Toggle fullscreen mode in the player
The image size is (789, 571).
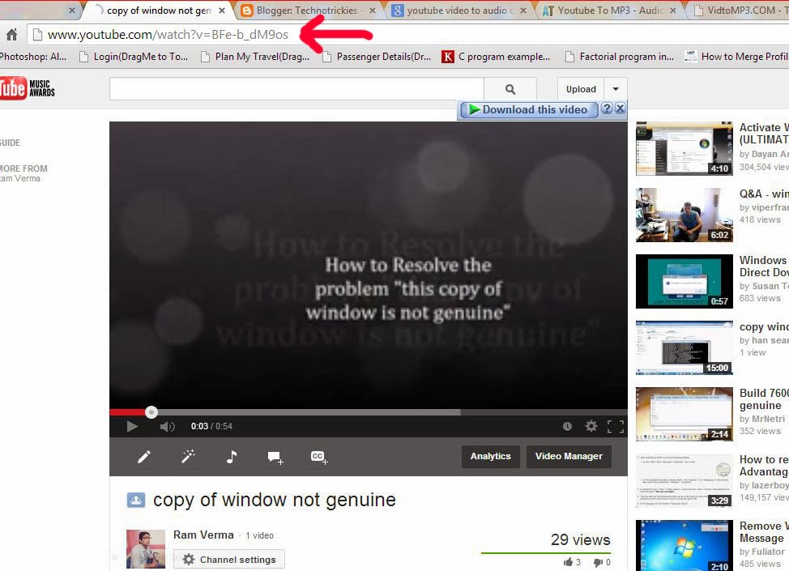coord(616,425)
